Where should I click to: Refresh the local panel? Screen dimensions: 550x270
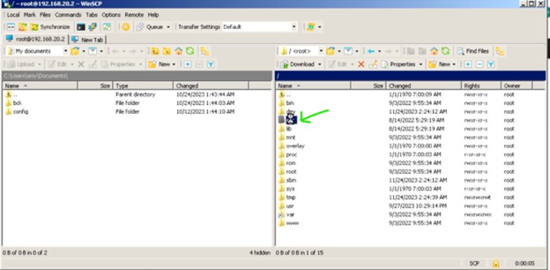tap(190, 51)
